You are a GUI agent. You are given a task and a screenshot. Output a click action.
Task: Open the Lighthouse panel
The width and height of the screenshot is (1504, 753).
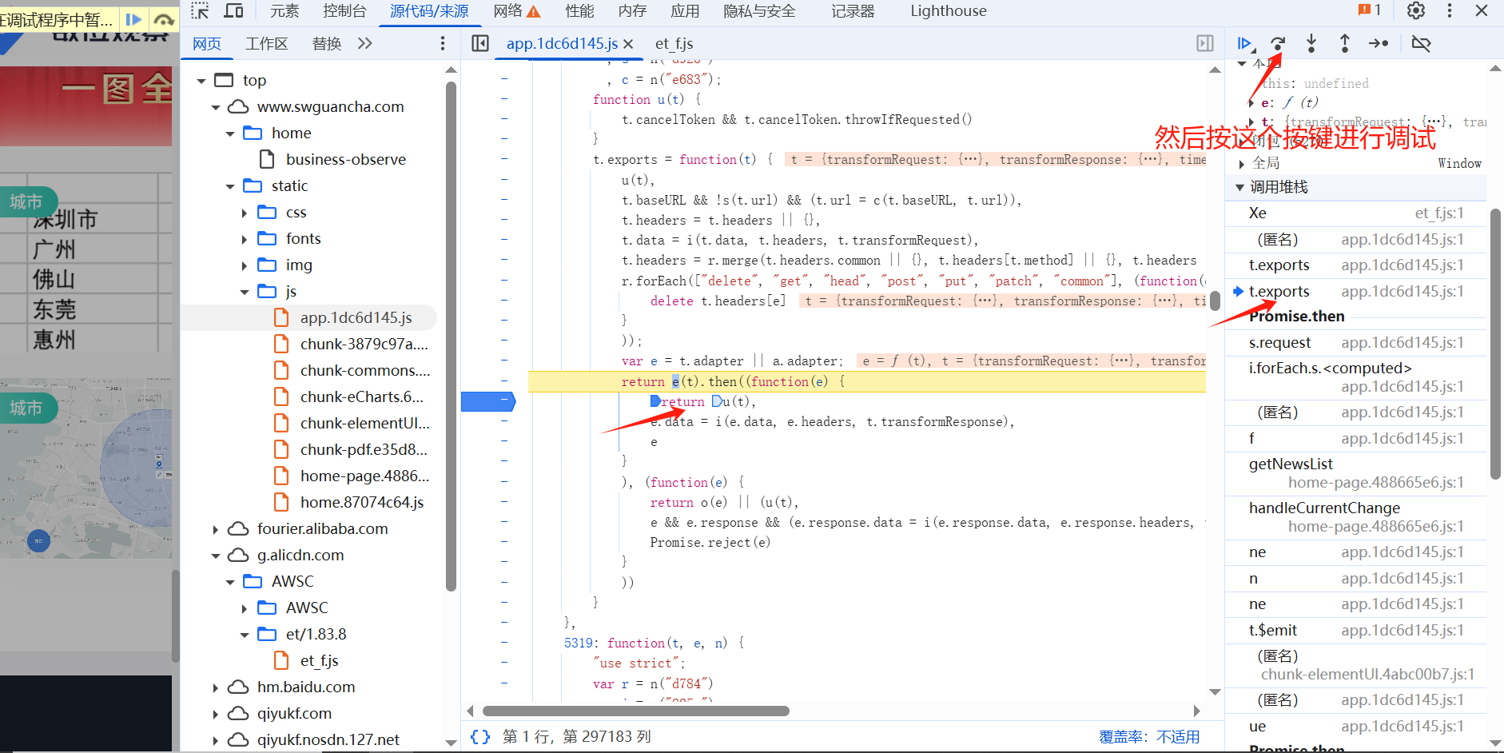click(x=949, y=11)
